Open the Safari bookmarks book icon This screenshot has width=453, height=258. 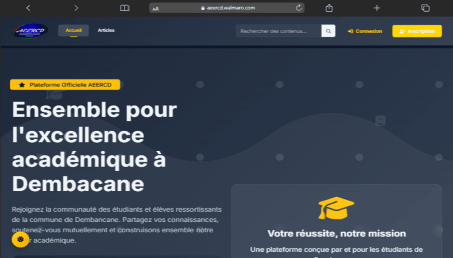tap(124, 8)
